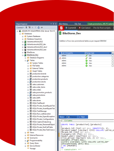Click the BikeStores_Dev linked database icon in tree
114x151 pixels.
point(25,55)
